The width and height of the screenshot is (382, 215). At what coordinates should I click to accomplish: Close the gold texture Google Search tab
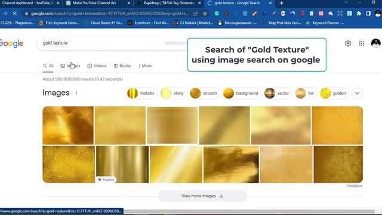click(270, 3)
